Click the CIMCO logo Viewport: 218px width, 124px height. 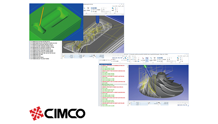[57, 113]
